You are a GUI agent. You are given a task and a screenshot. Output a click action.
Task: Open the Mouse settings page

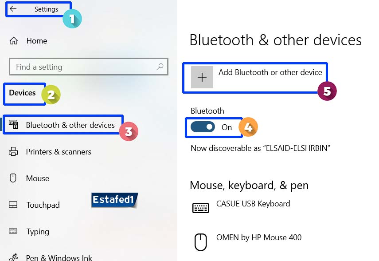[38, 178]
